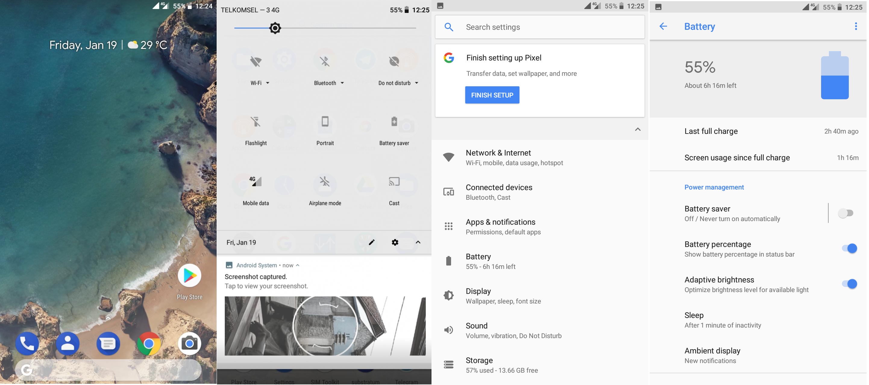Screen dimensions: 869x385
Task: Launch the Chrome browser from the dock
Action: 149,344
